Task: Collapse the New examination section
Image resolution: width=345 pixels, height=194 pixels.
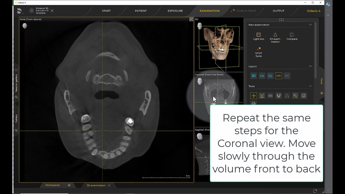Action: (310, 25)
